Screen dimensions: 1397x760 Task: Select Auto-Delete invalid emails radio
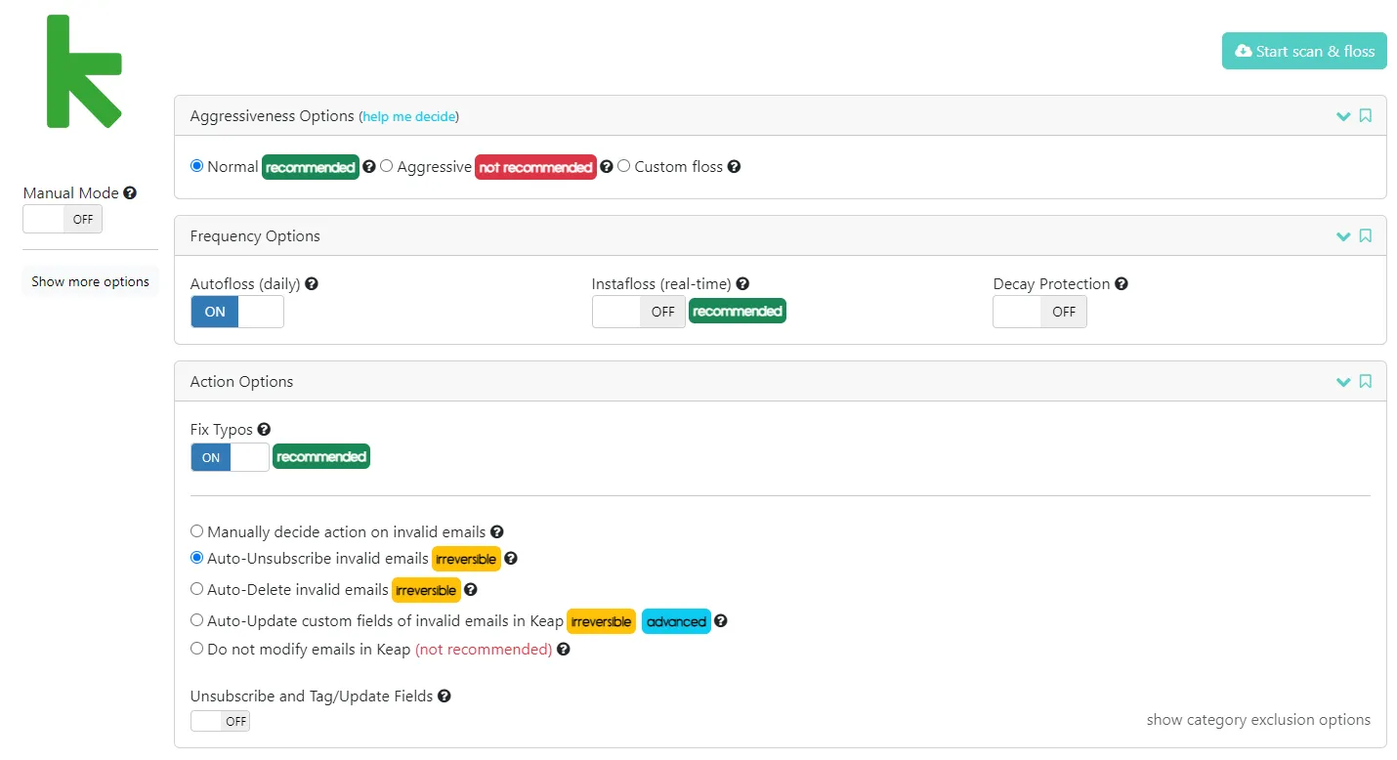click(196, 589)
